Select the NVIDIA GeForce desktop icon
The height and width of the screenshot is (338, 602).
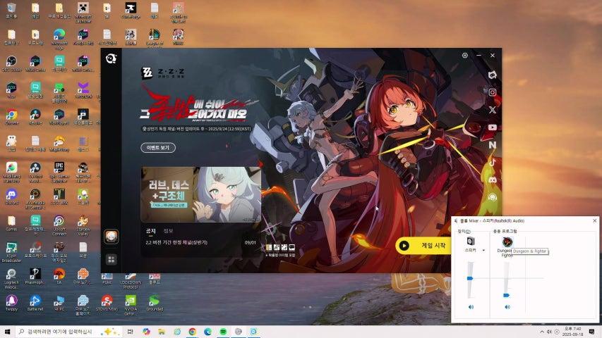pos(131,305)
